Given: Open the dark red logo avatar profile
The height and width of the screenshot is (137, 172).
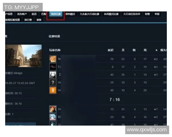Looking at the screenshot, I should [x=53, y=67].
